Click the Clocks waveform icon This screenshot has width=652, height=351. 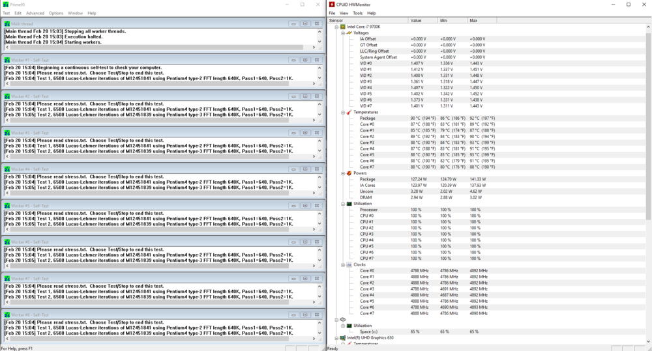click(349, 264)
